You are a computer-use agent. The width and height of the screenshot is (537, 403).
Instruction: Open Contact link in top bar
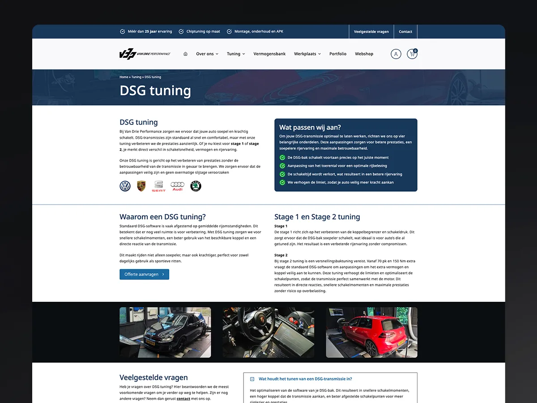pyautogui.click(x=405, y=32)
